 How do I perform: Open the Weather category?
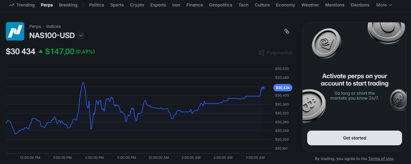[310, 5]
